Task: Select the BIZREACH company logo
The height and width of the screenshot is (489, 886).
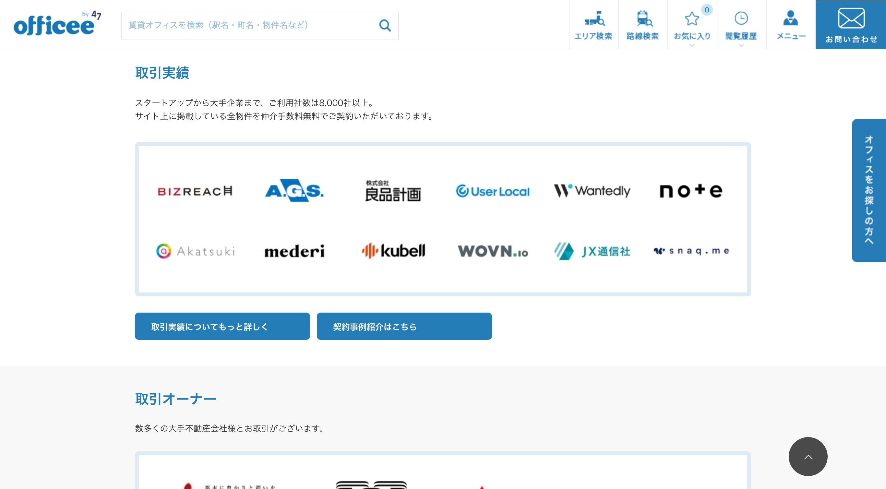Action: (x=195, y=192)
